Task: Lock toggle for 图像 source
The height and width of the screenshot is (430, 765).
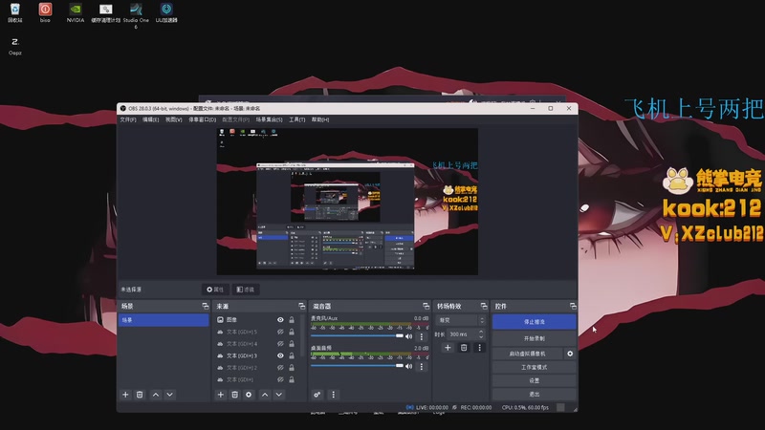Action: (x=292, y=320)
